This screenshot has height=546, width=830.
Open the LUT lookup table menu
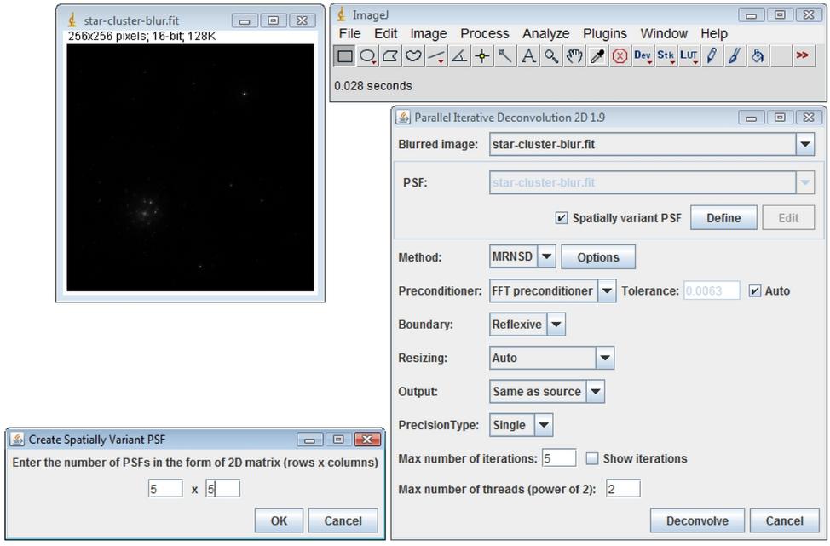coord(689,55)
